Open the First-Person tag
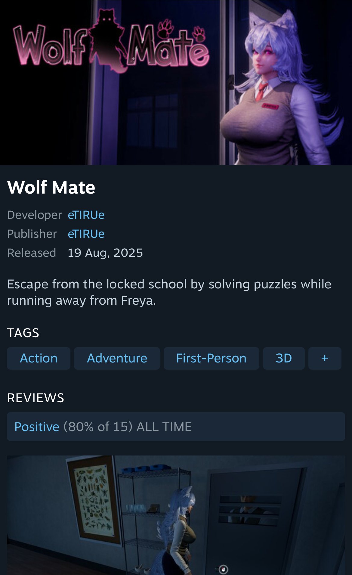This screenshot has height=575, width=352. [211, 358]
